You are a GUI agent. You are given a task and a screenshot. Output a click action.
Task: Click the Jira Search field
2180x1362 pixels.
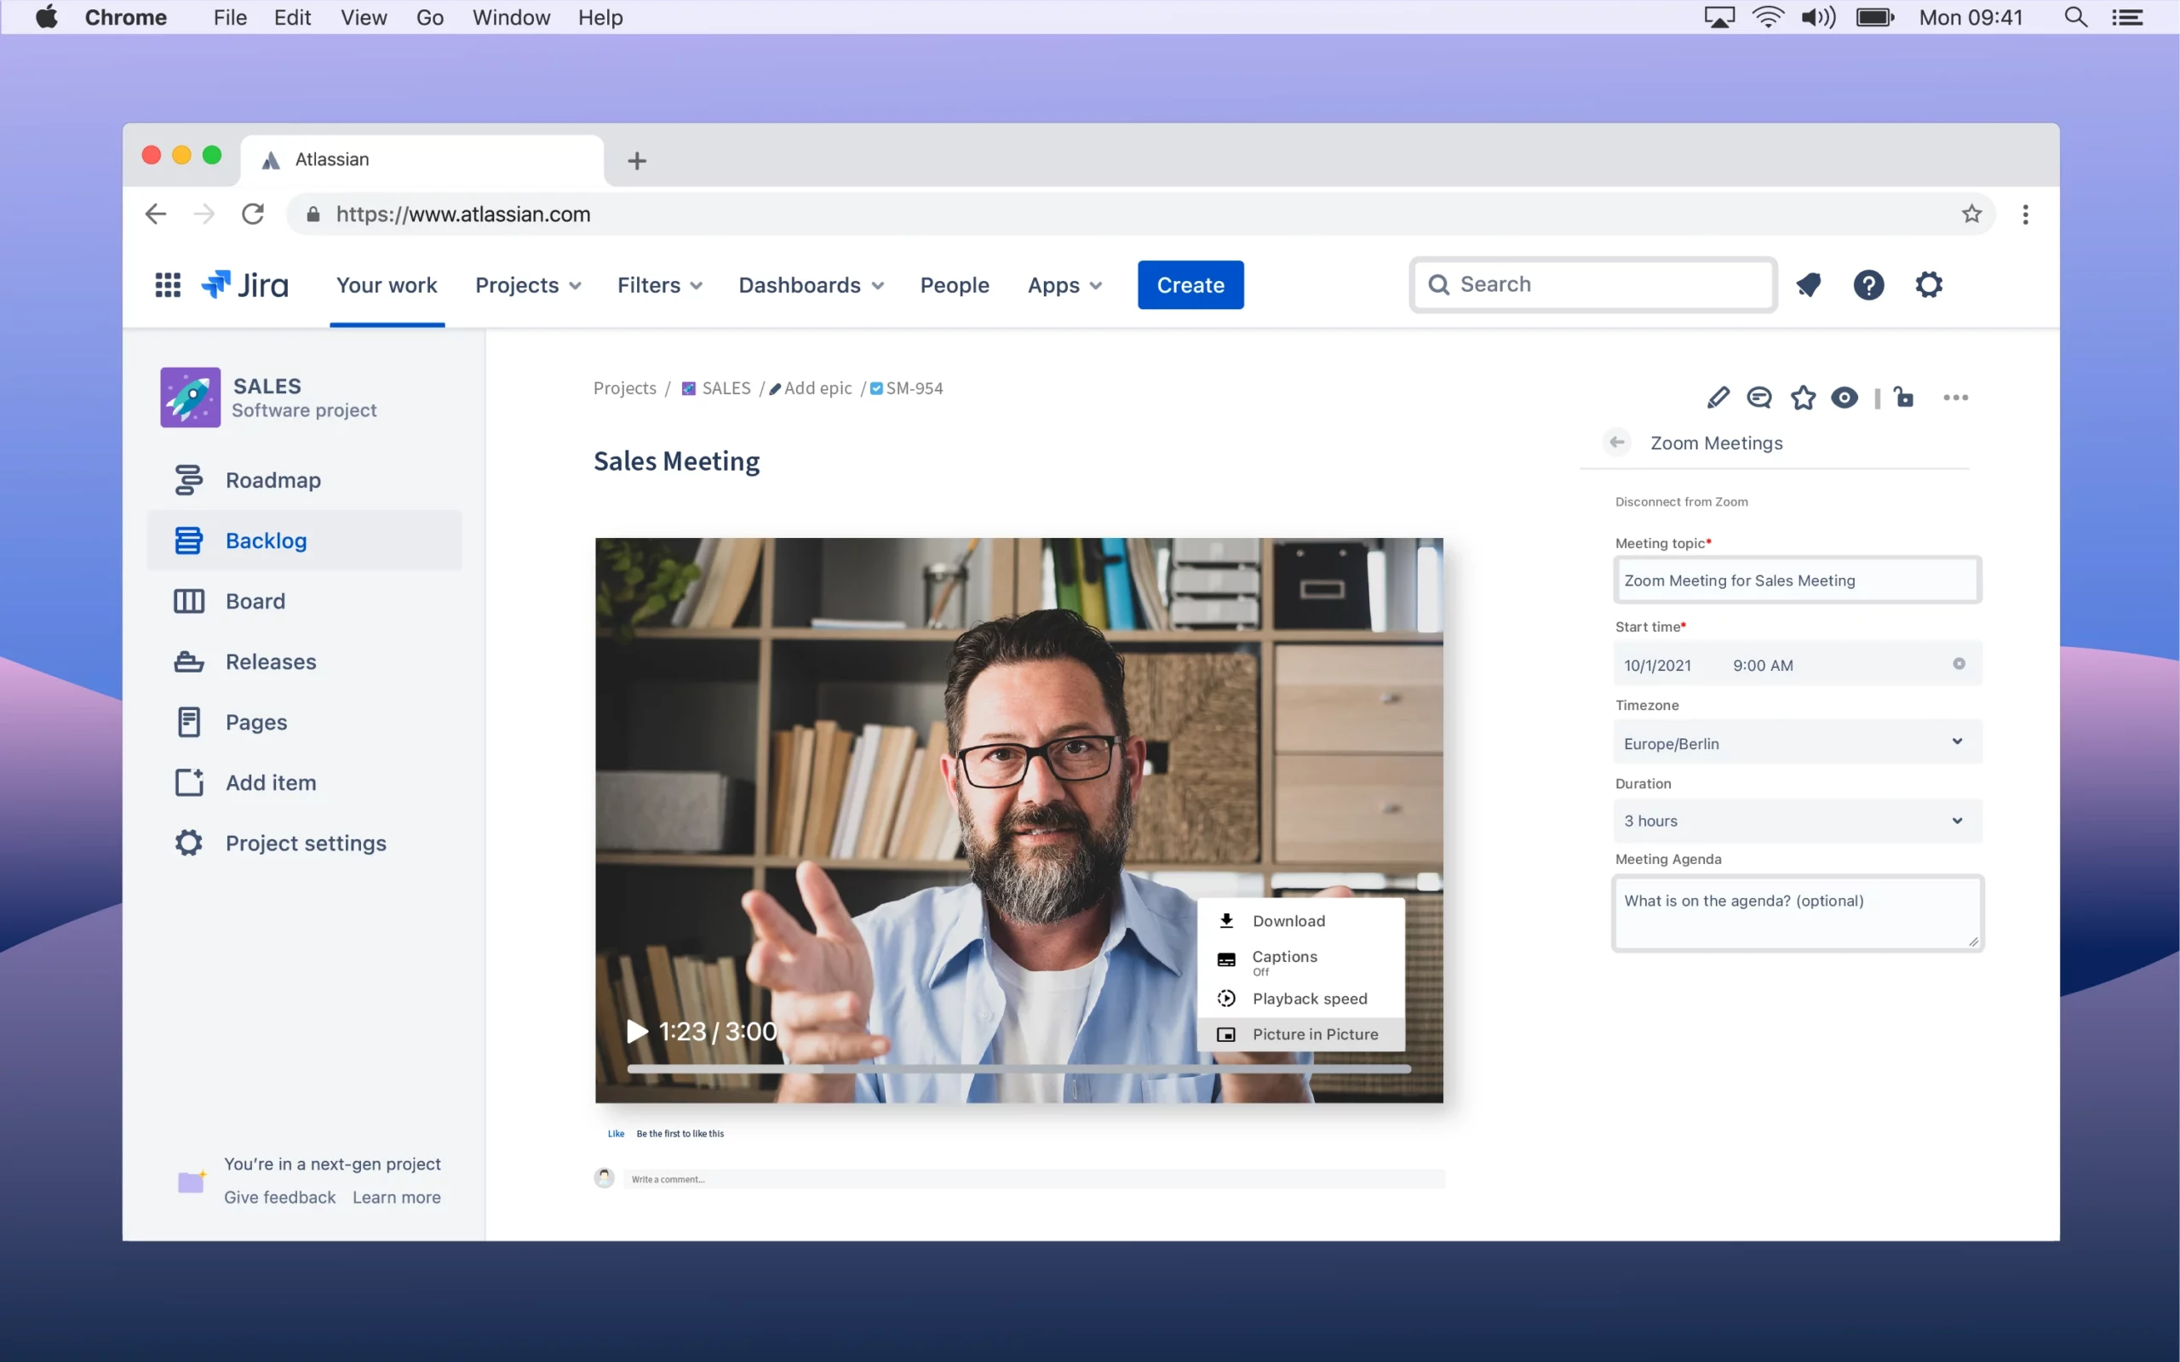pyautogui.click(x=1592, y=284)
